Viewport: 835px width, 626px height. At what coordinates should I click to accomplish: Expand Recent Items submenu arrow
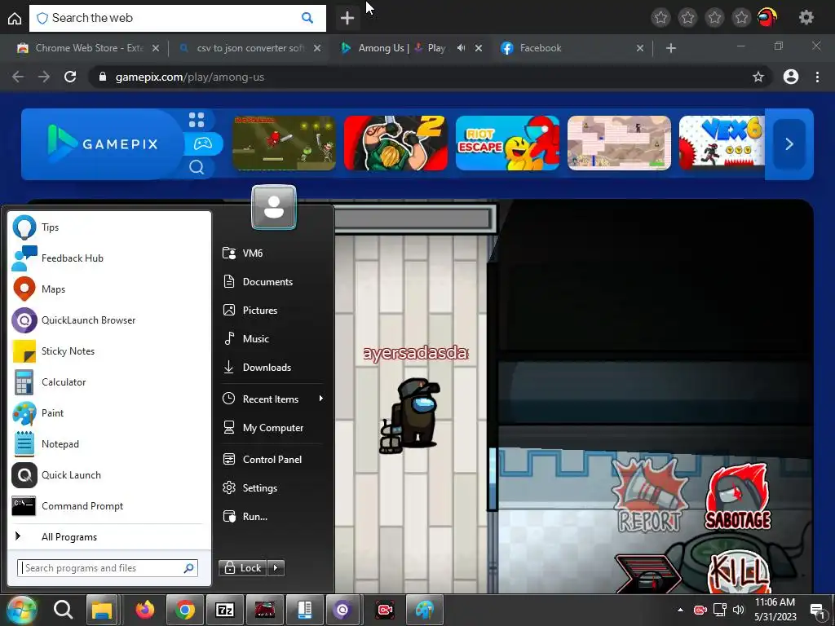(321, 398)
